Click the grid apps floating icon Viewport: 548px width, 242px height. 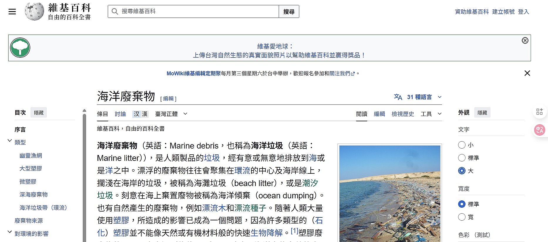(x=539, y=112)
